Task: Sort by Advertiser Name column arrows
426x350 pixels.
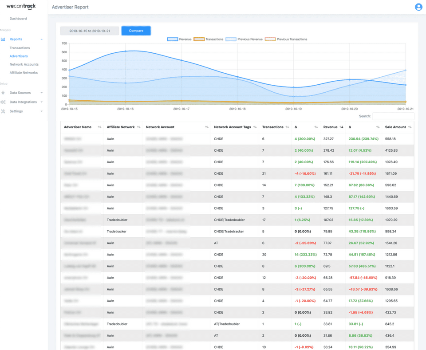Action: (100, 127)
